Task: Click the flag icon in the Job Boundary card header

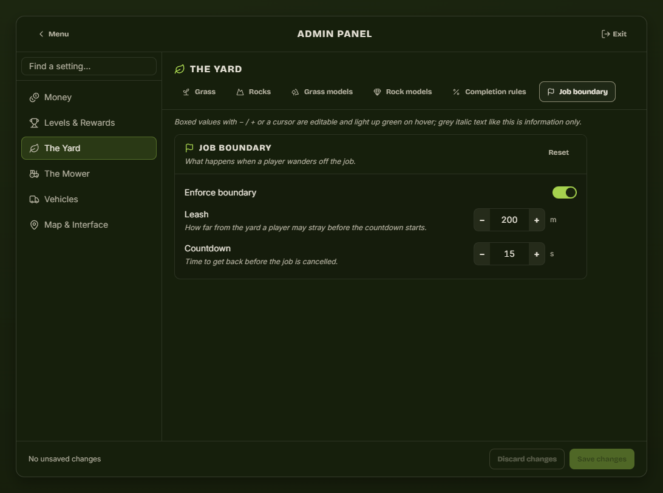Action: pyautogui.click(x=189, y=148)
